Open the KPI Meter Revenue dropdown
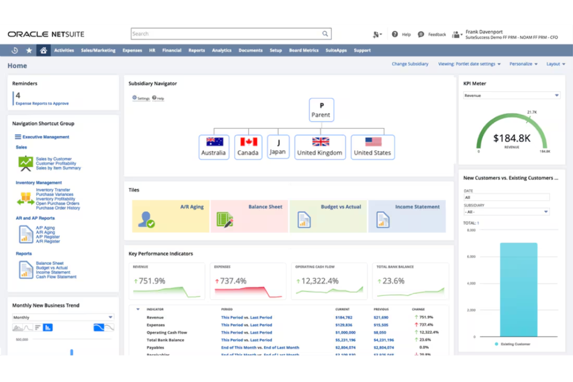This screenshot has width=573, height=382. (x=512, y=95)
